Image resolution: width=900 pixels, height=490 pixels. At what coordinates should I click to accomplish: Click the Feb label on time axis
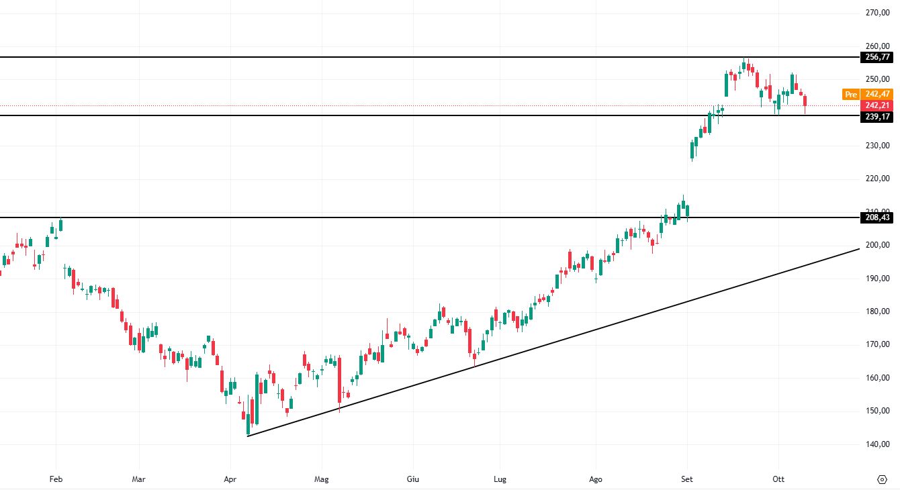click(56, 479)
